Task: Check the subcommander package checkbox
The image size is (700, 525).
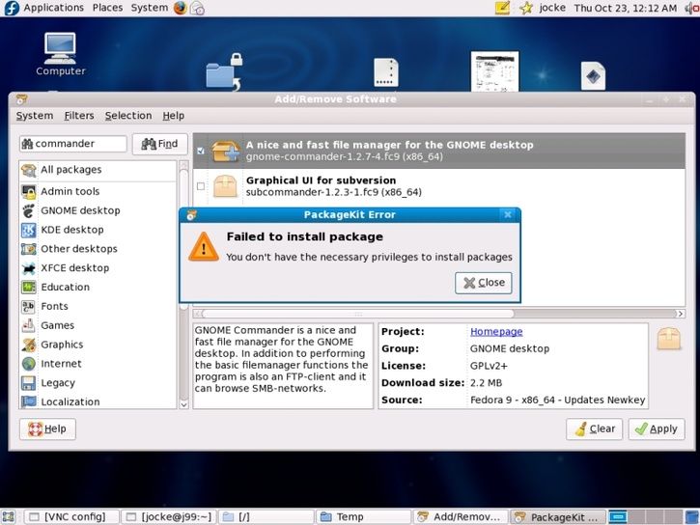Action: point(201,186)
